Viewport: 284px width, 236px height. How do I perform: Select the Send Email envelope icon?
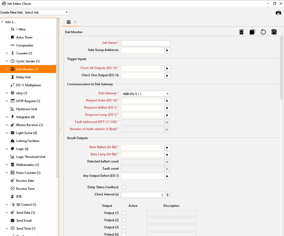(13, 221)
